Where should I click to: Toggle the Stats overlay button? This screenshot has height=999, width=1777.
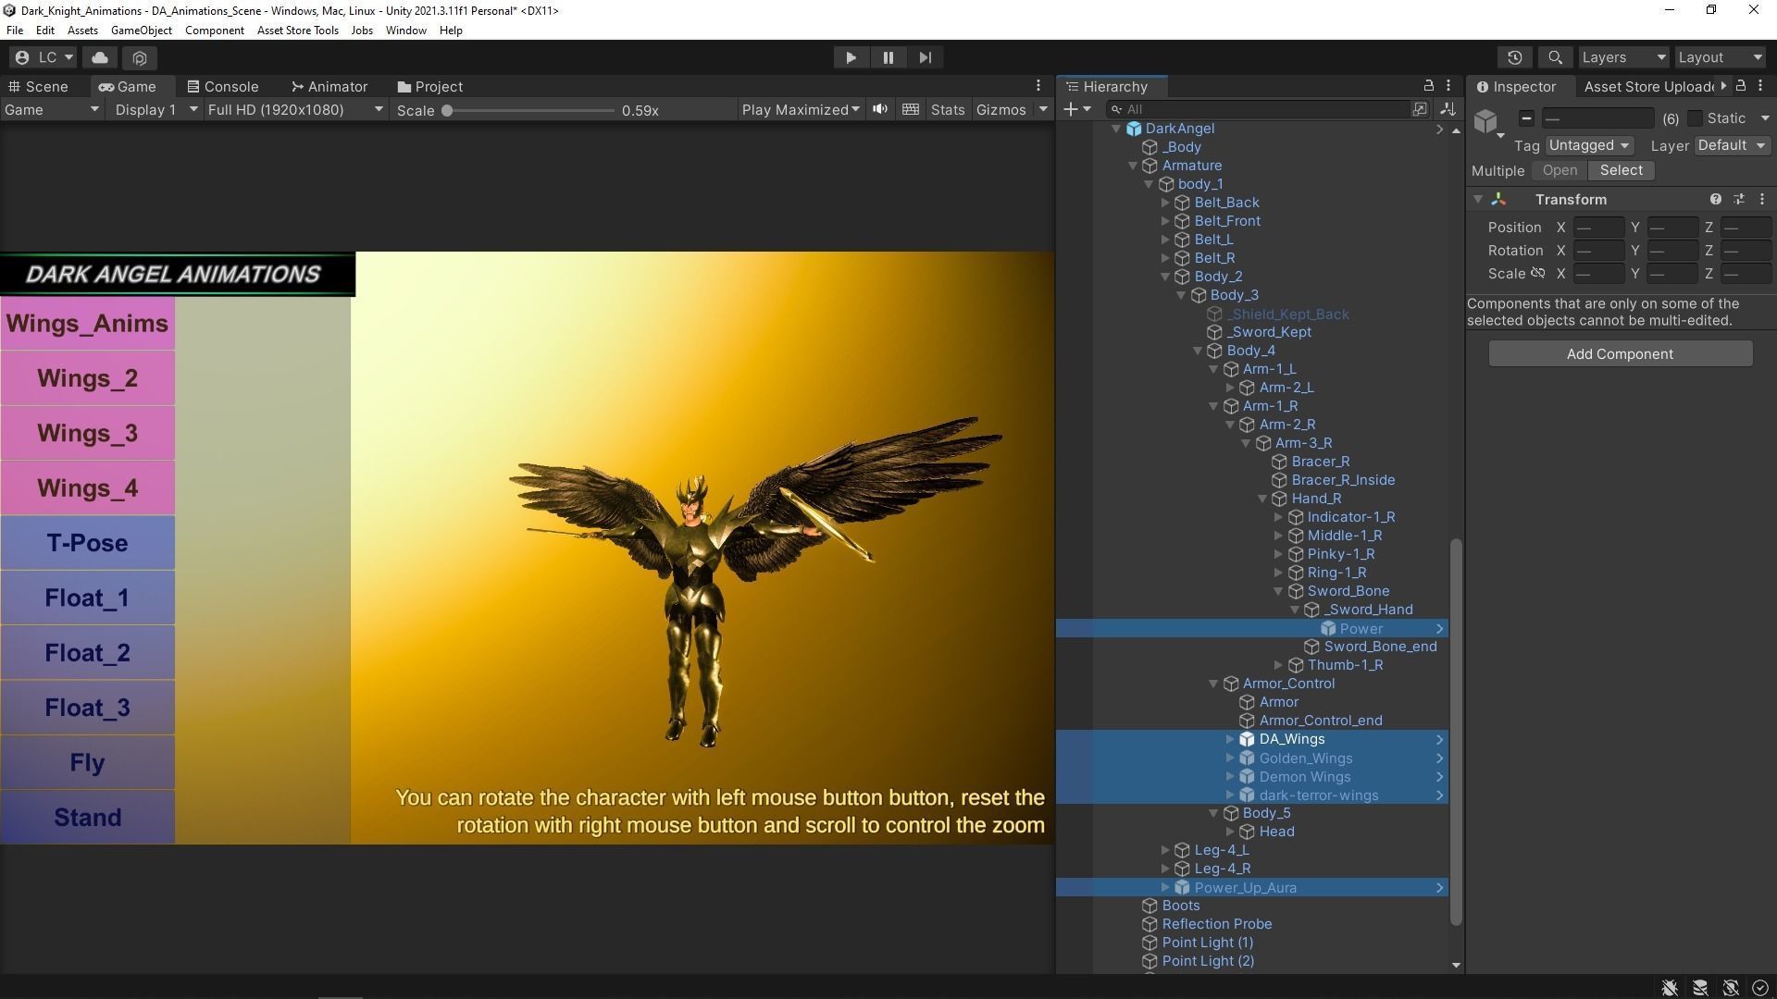(x=947, y=109)
